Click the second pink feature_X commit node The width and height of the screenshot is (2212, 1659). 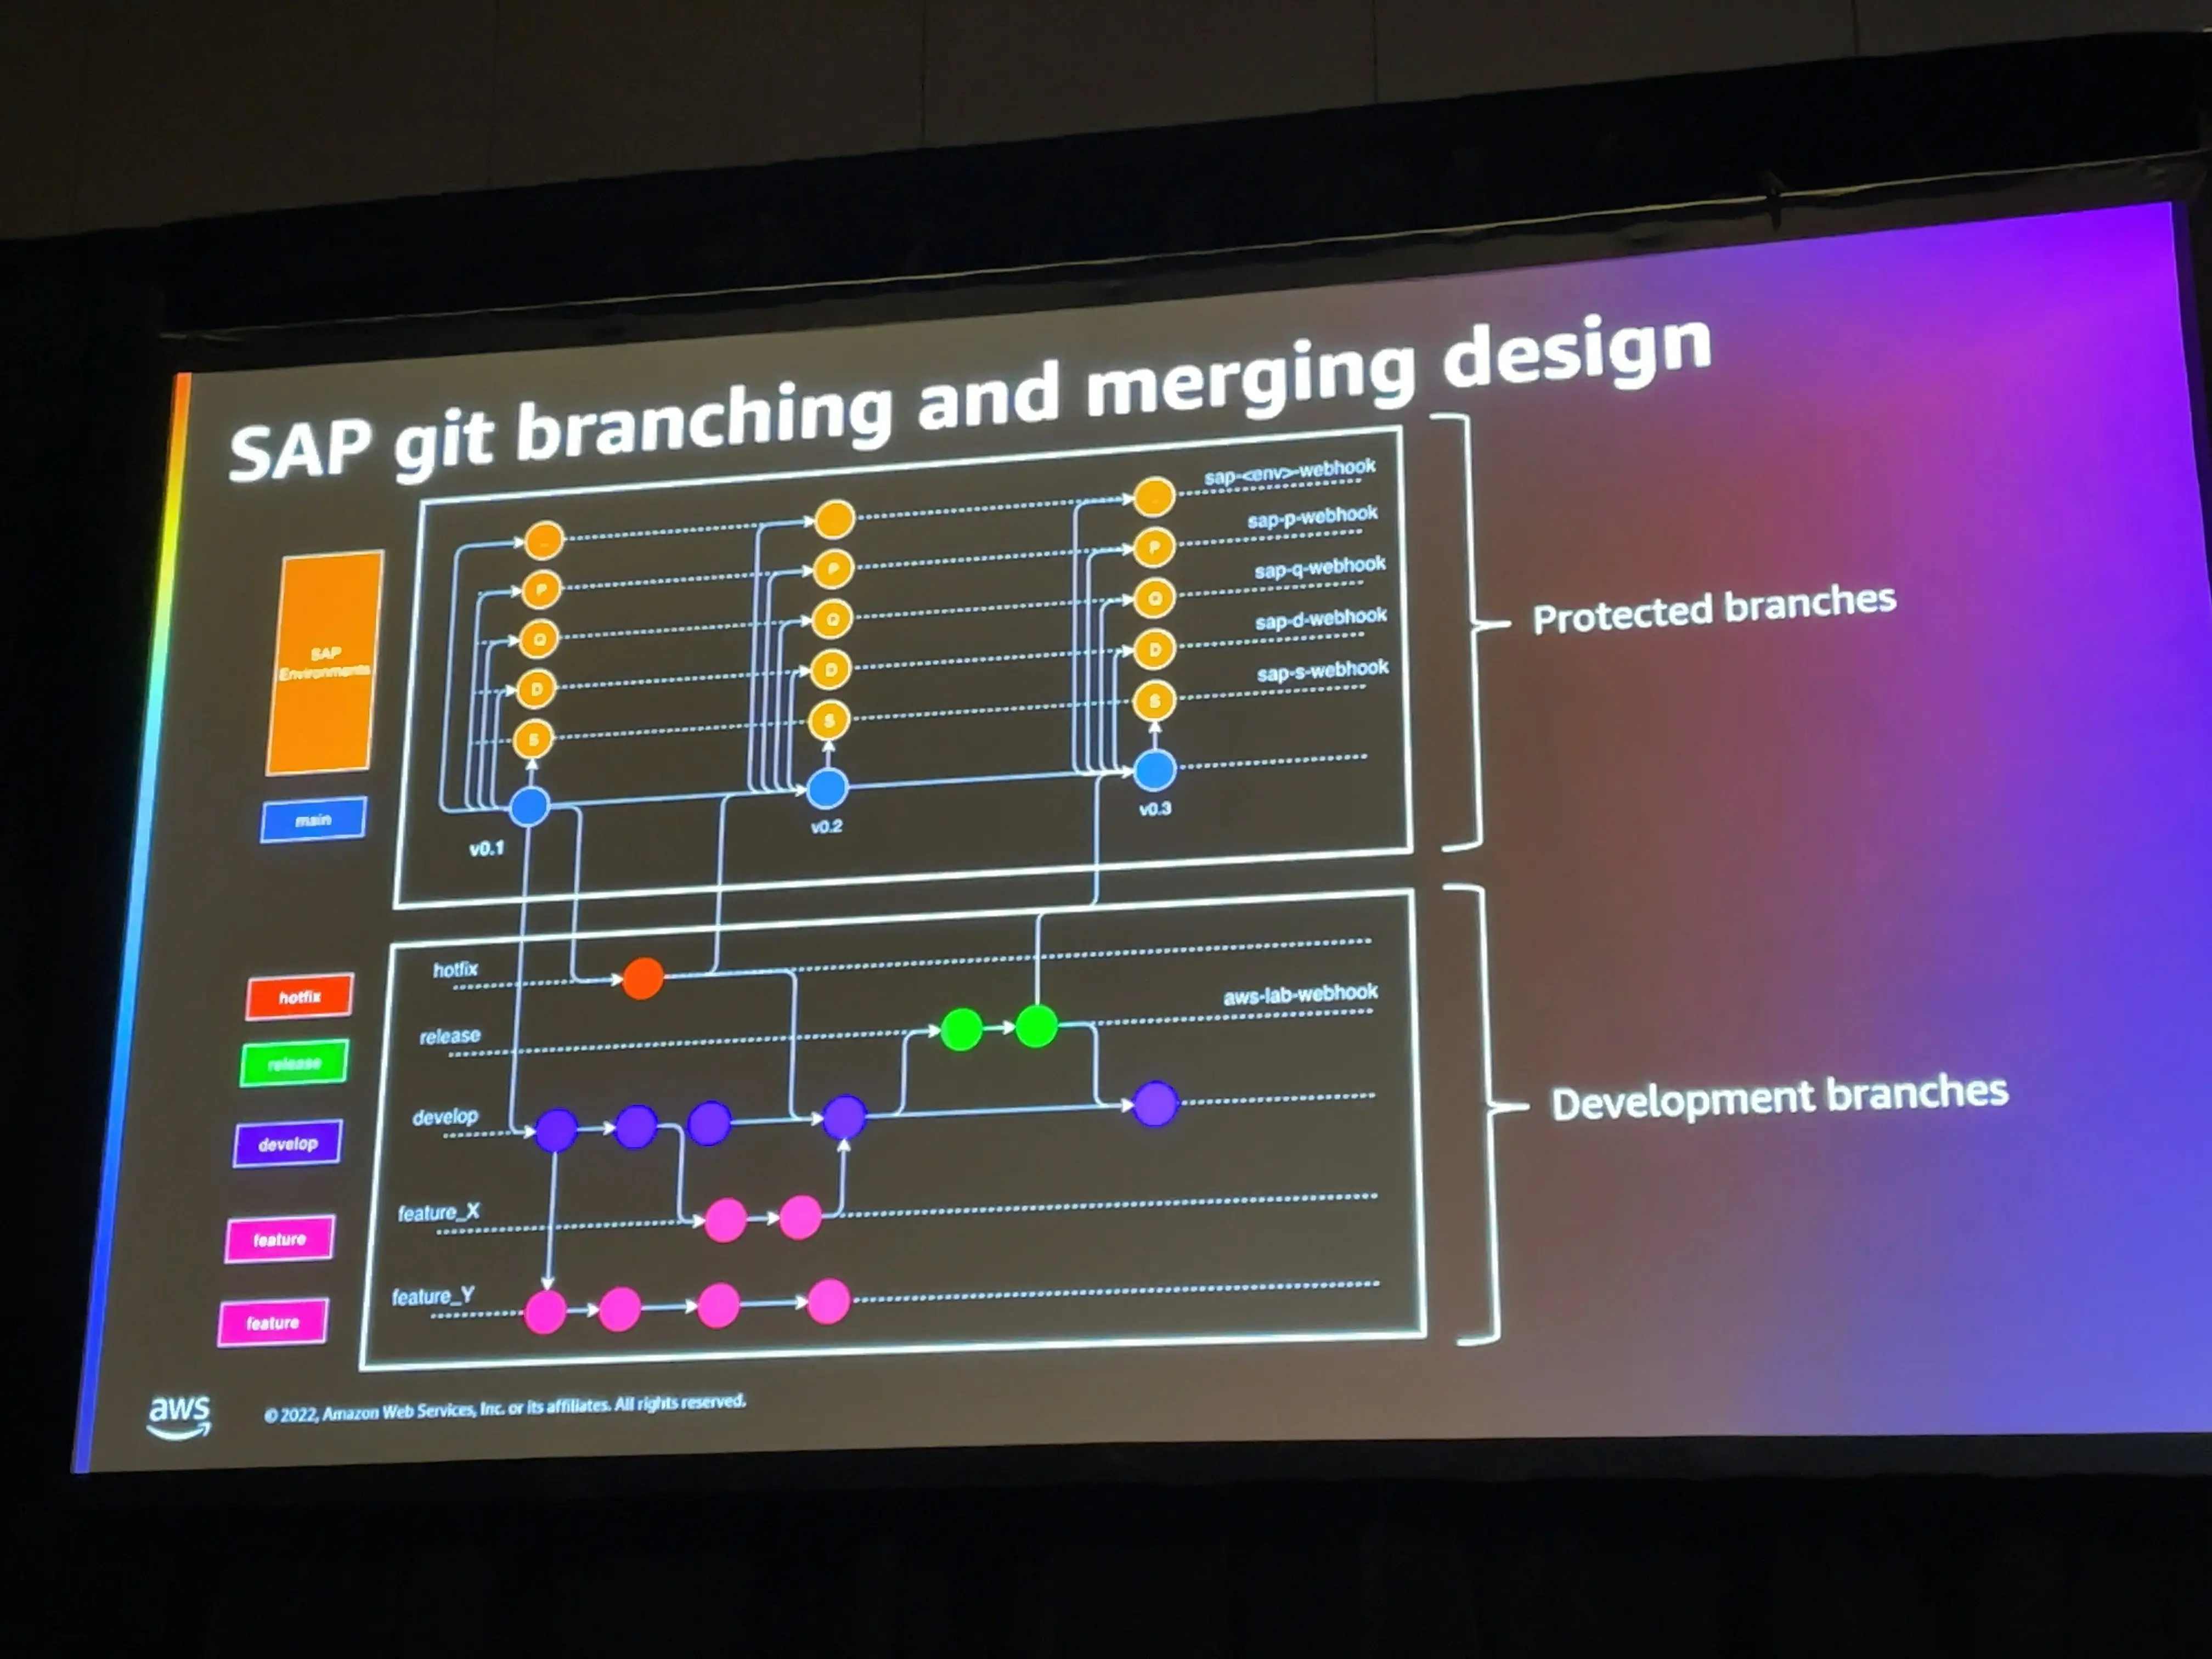tap(800, 1217)
